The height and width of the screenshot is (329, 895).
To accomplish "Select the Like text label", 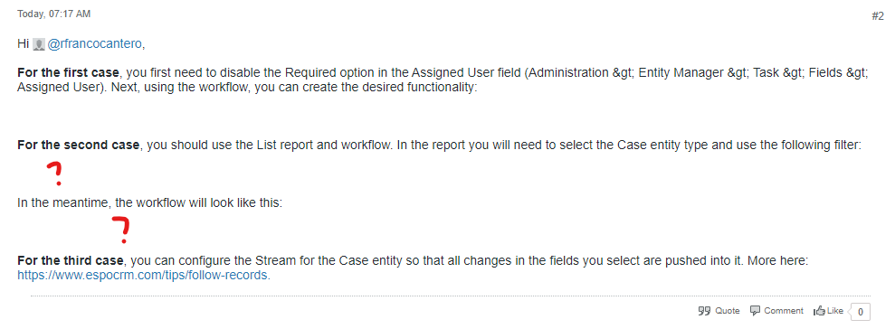I will coord(835,311).
